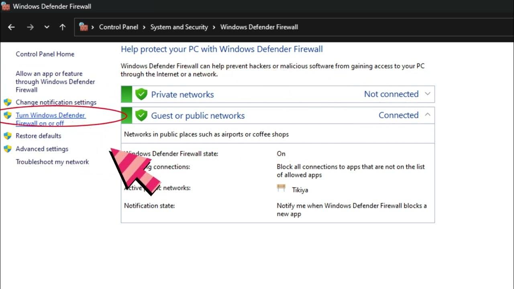Go back with the Back arrow

11,27
